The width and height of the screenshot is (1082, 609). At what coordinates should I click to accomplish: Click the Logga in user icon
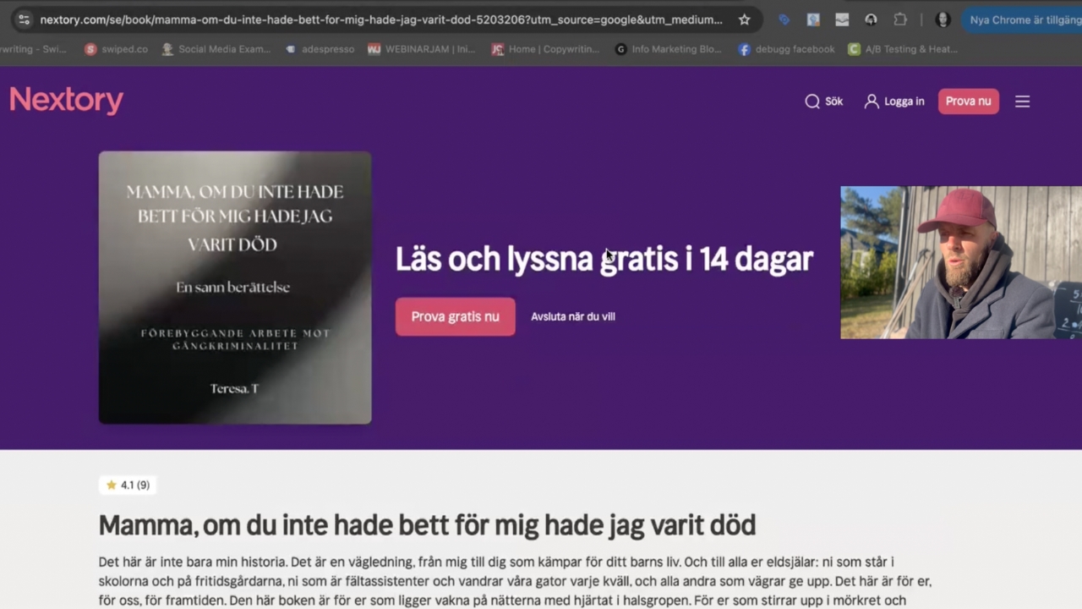[x=872, y=101]
